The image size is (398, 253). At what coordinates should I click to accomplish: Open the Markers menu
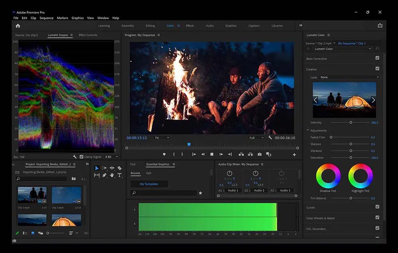(62, 18)
